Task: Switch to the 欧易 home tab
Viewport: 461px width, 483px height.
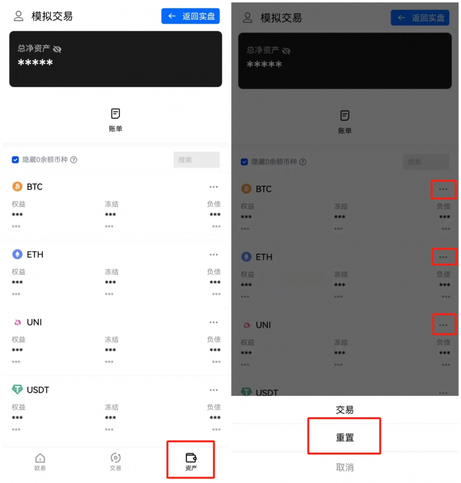Action: [40, 461]
